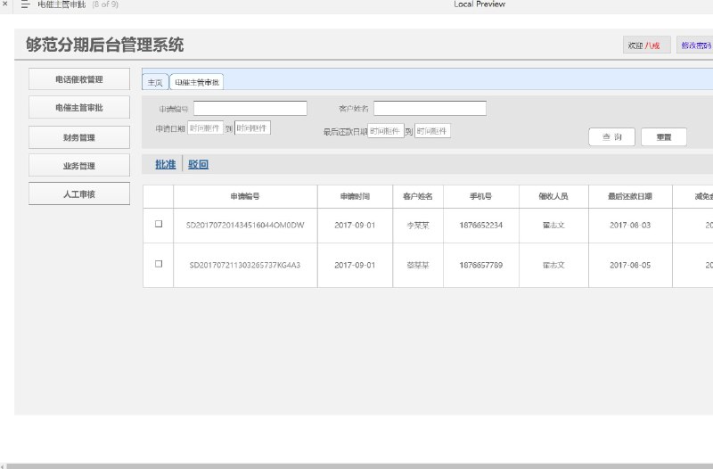Focus the 申请编号 input field
Image resolution: width=713 pixels, height=469 pixels.
[250, 108]
